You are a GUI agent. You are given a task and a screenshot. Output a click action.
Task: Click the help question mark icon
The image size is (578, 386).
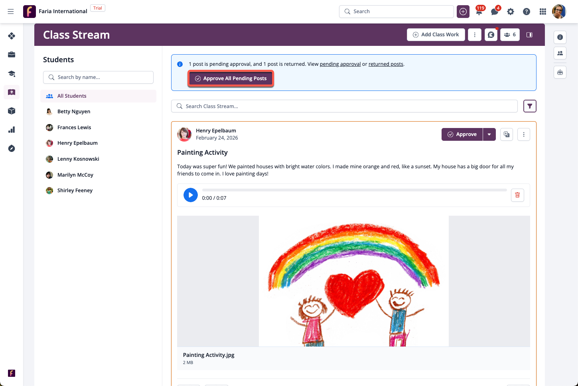tap(527, 12)
